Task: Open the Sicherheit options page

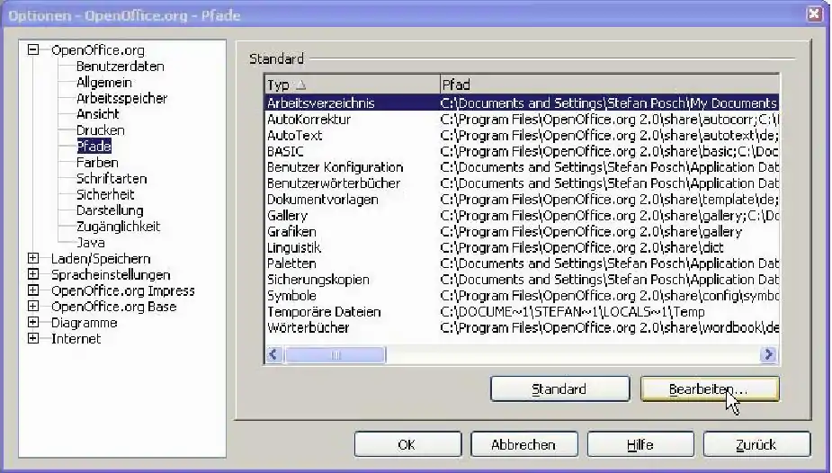Action: 105,194
